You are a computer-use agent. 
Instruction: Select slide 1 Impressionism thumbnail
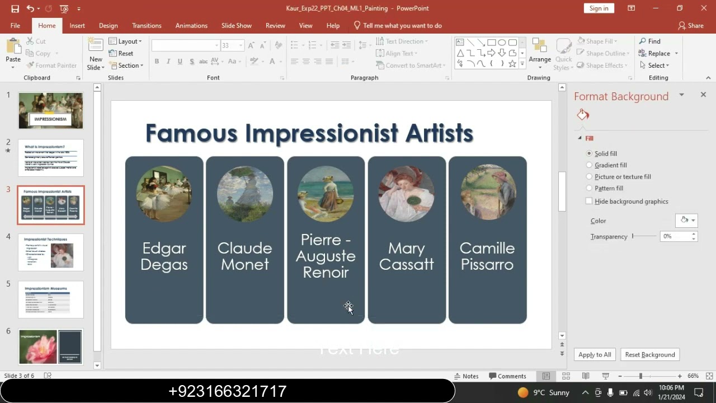51,111
